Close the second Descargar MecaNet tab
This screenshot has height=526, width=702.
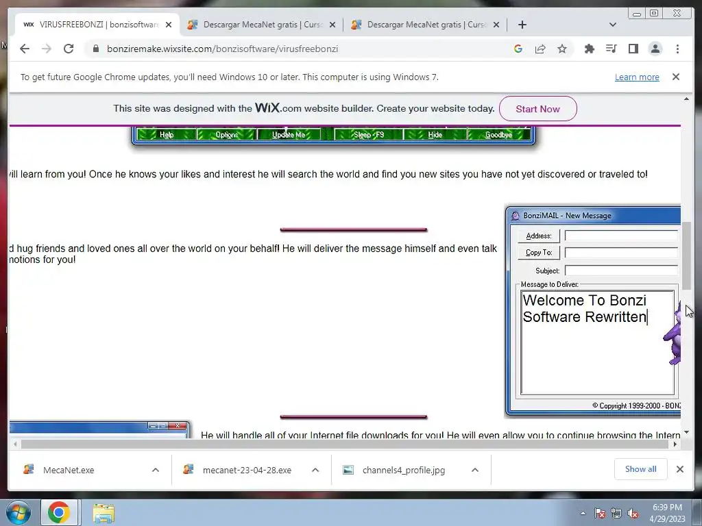pos(332,25)
